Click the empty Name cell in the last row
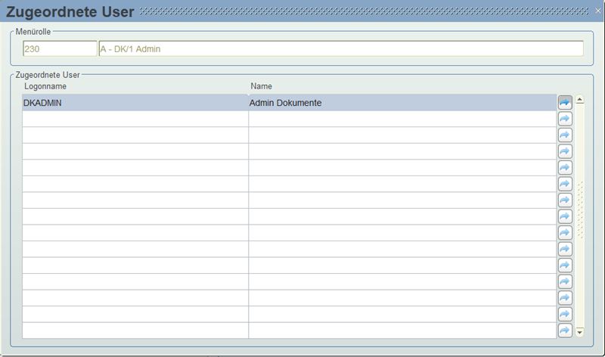This screenshot has height=357, width=605. point(402,331)
